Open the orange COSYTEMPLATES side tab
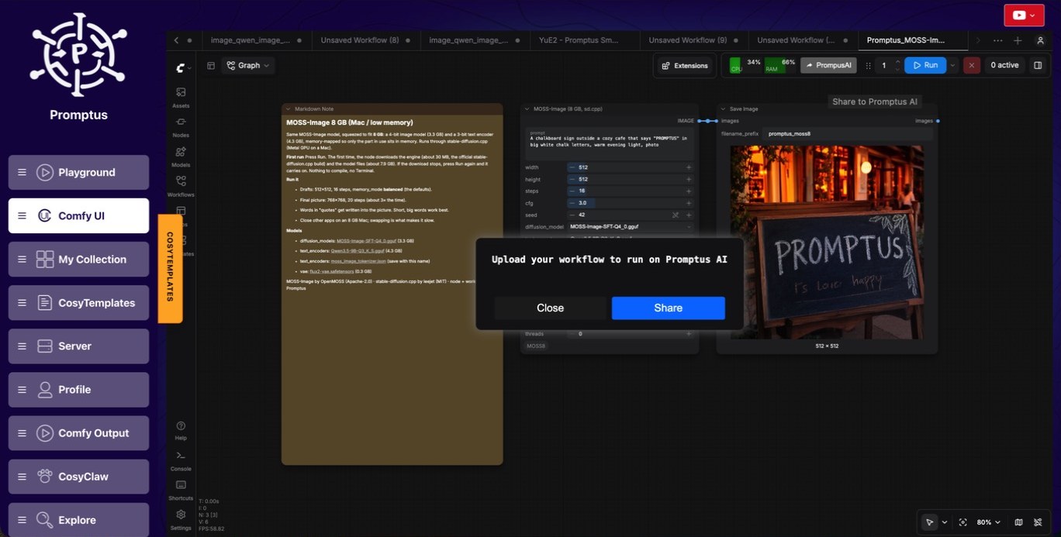The width and height of the screenshot is (1061, 537). click(170, 269)
